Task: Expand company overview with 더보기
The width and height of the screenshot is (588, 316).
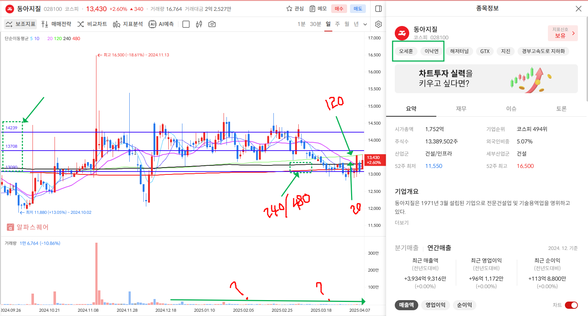Action: click(x=402, y=223)
